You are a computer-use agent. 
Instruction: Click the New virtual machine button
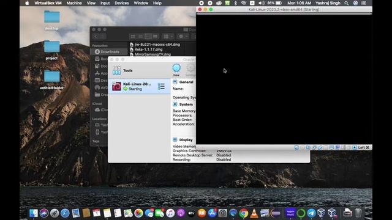coord(176,70)
